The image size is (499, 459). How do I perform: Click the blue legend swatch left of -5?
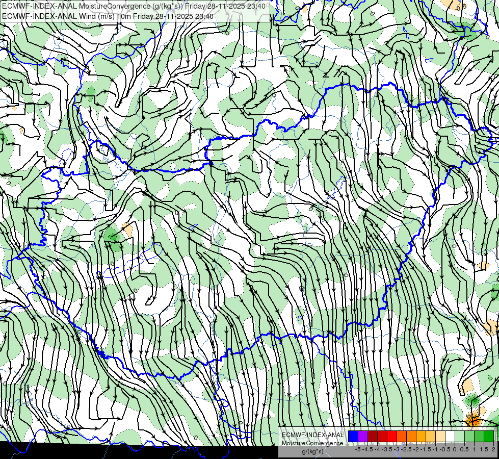pyautogui.click(x=353, y=436)
